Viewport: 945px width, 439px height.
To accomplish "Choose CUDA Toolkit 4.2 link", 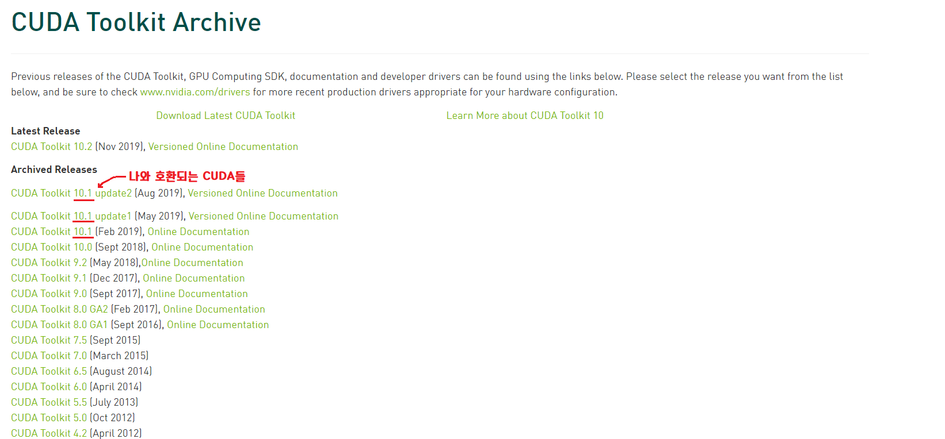I will click(49, 433).
